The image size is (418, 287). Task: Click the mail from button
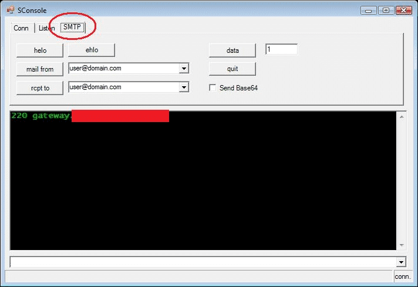click(40, 69)
